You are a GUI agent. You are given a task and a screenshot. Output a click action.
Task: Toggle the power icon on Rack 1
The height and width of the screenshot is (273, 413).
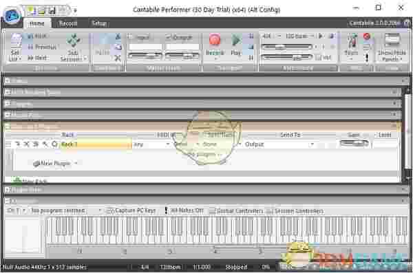[54, 144]
